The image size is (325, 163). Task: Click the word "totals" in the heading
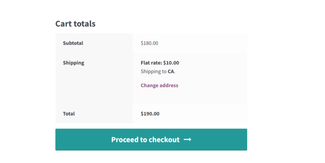pyautogui.click(x=84, y=24)
